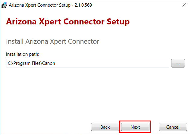The image size is (191, 135).
Task: Click empty area below the path field
Action: coord(95,93)
